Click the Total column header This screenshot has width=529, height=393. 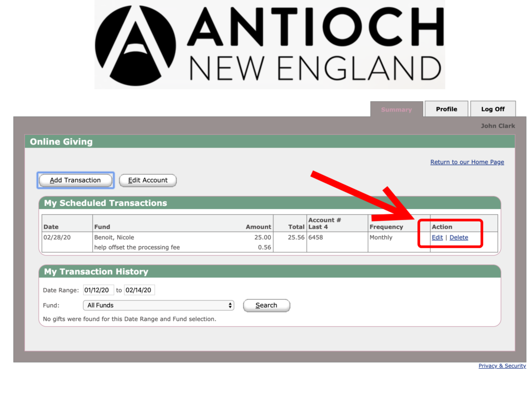pos(296,227)
